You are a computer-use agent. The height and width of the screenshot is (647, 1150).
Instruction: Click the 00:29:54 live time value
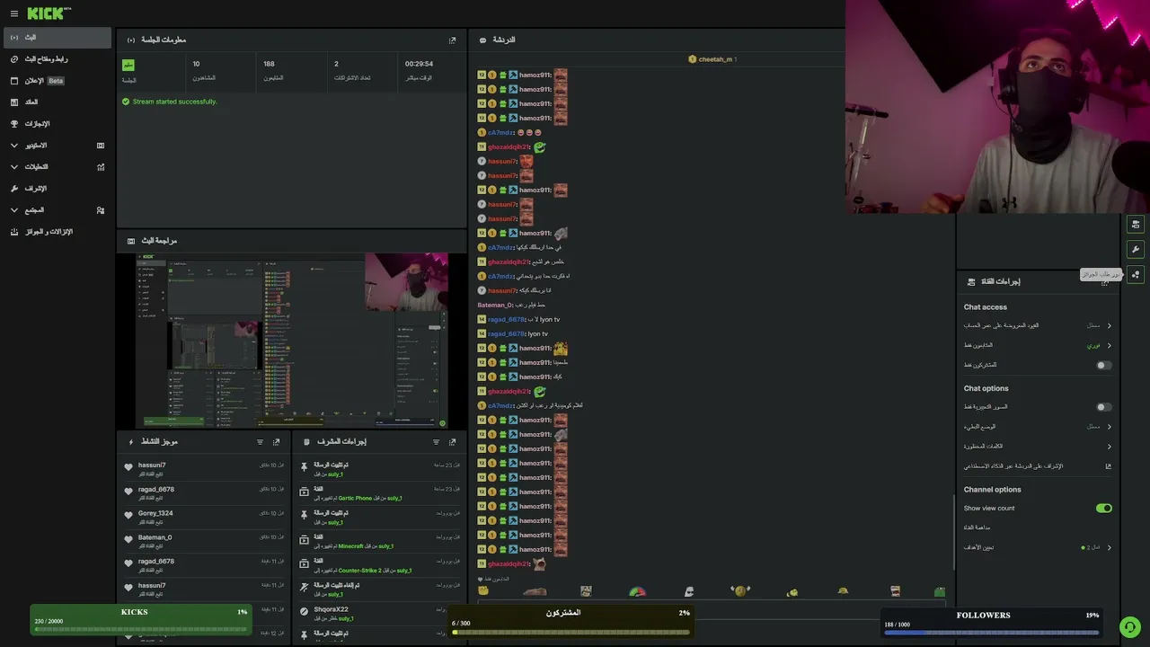tap(419, 64)
